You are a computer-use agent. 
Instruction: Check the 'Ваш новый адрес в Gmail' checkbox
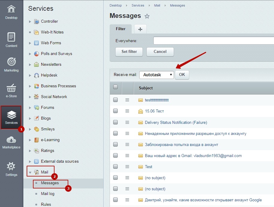coord(115,155)
